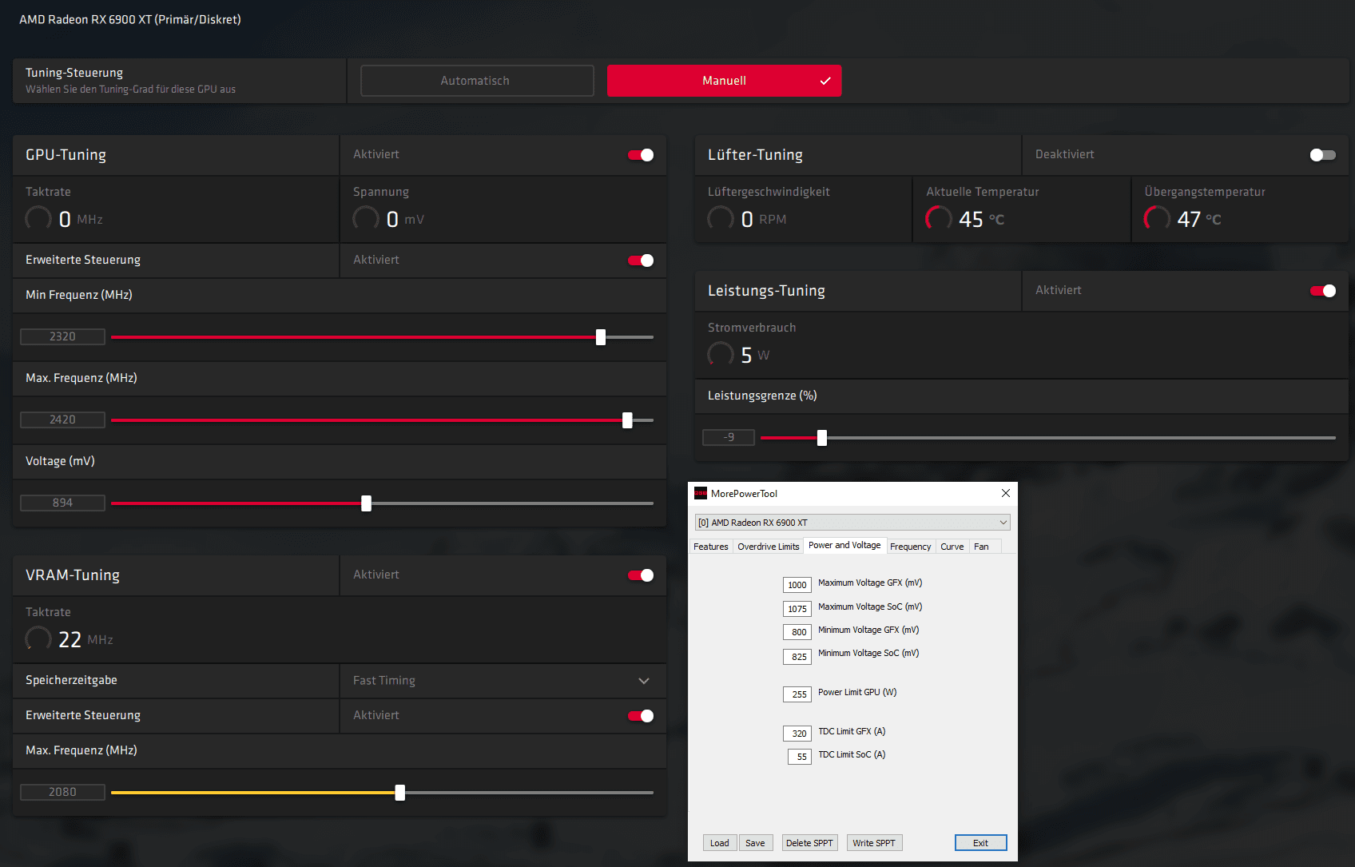This screenshot has height=867, width=1355.
Task: Click the VRAM Taktrate gauge icon
Action: tap(38, 638)
